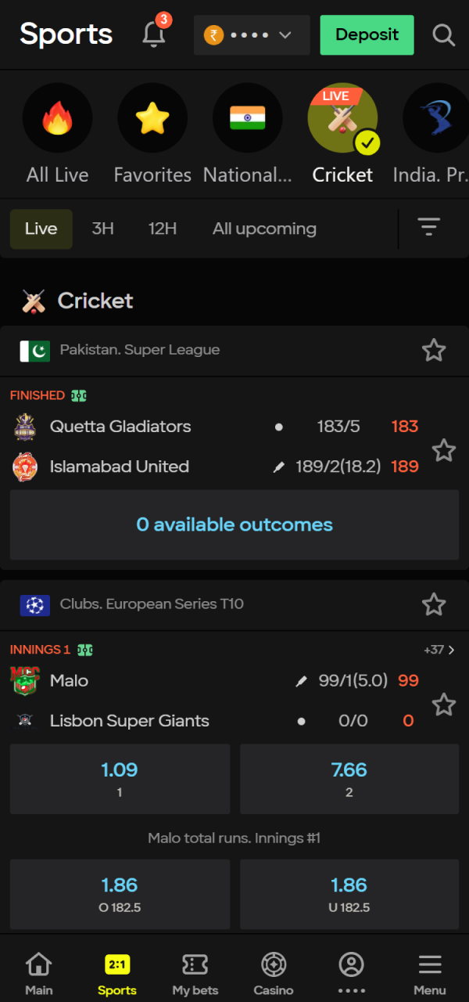Switch to the 3H tab

pyautogui.click(x=102, y=228)
